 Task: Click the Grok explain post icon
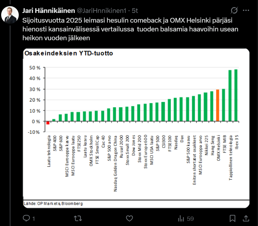[234, 11]
